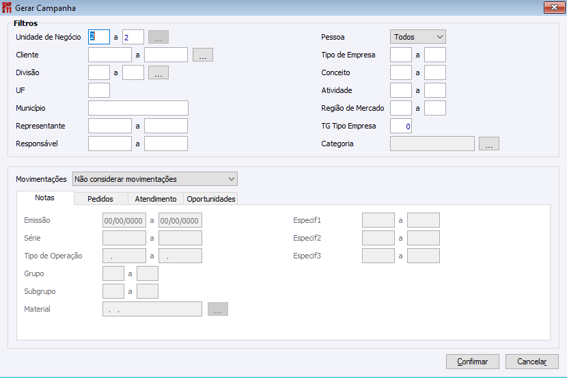Switch to the Pedidos tab

point(100,199)
